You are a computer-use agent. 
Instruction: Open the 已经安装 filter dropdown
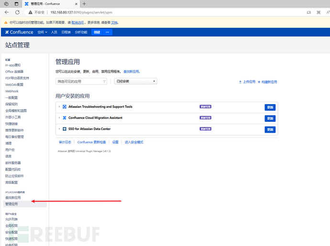(x=135, y=81)
